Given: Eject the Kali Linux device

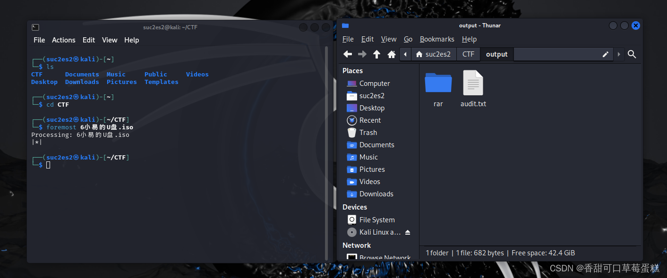Looking at the screenshot, I should coord(408,232).
